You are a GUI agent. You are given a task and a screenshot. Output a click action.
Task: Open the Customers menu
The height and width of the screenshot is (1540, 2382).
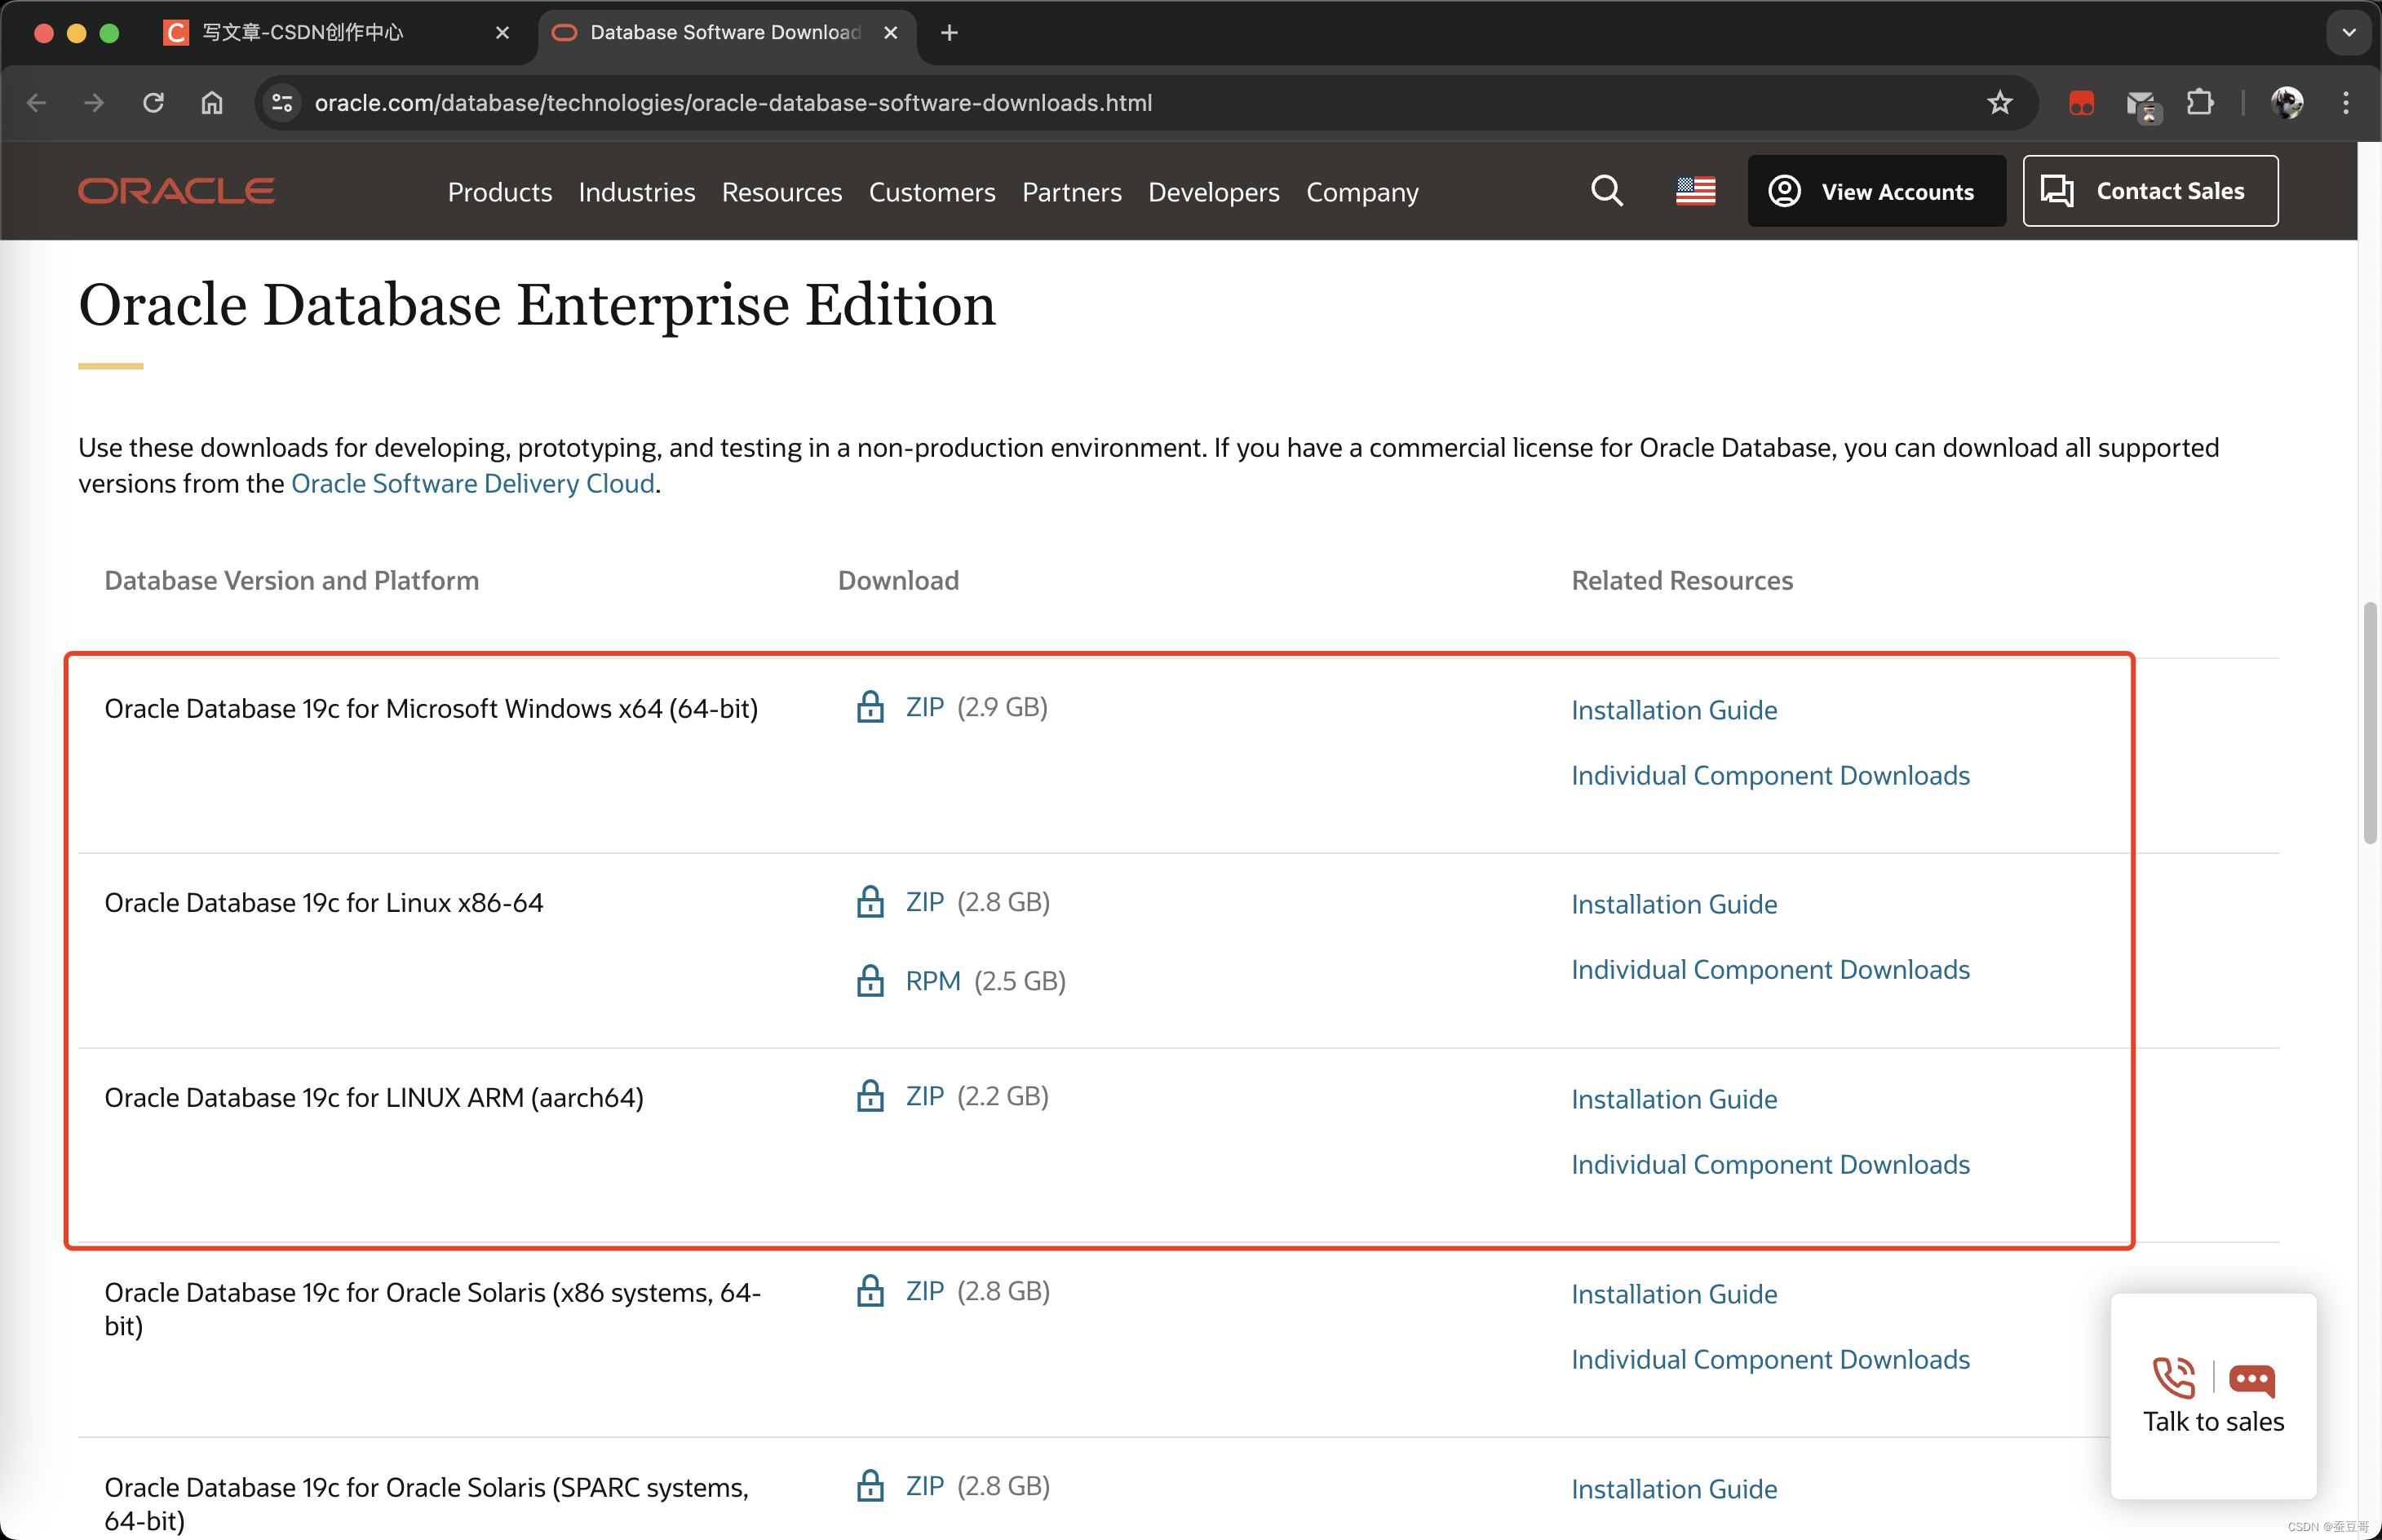click(931, 192)
